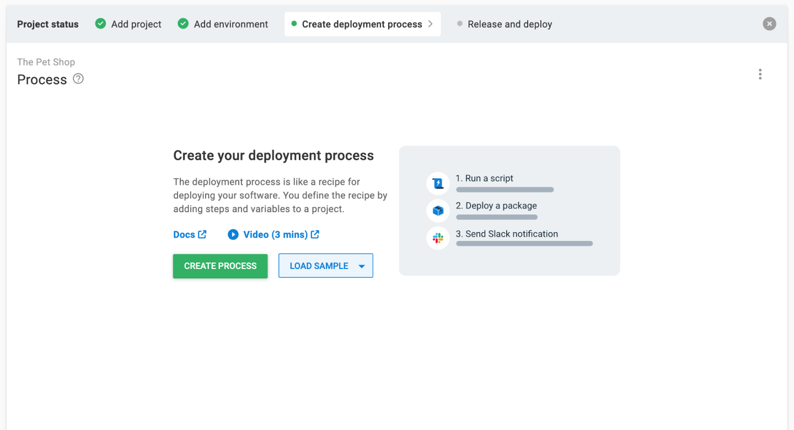Dismiss the Project status banner
Screen dimensions: 794x430
coord(769,24)
